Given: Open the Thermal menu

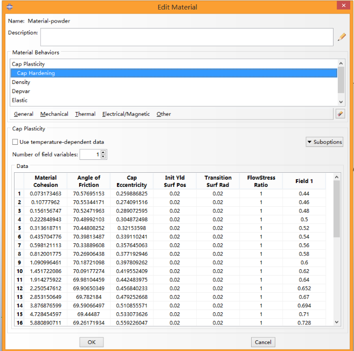Looking at the screenshot, I should (85, 114).
